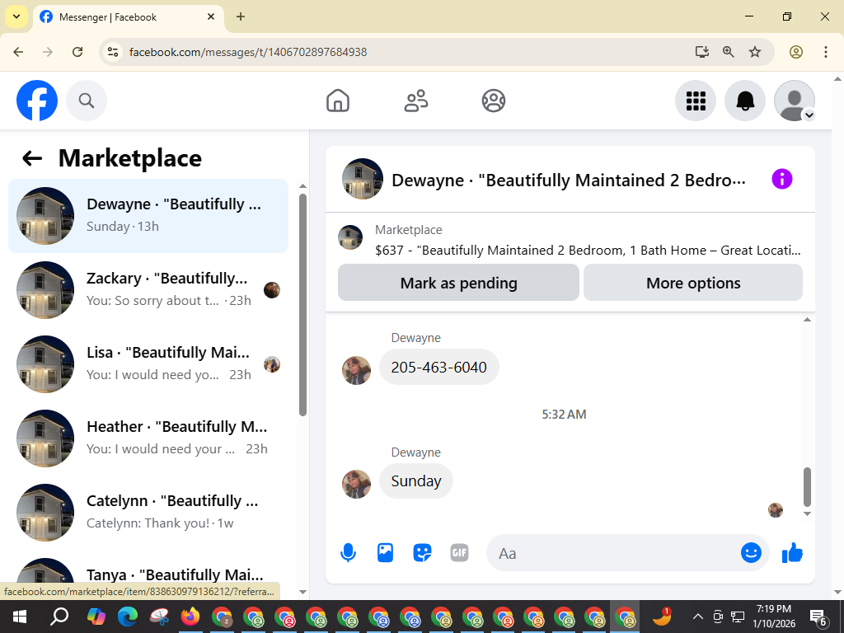
Task: Click the address bar URL
Action: 248,52
